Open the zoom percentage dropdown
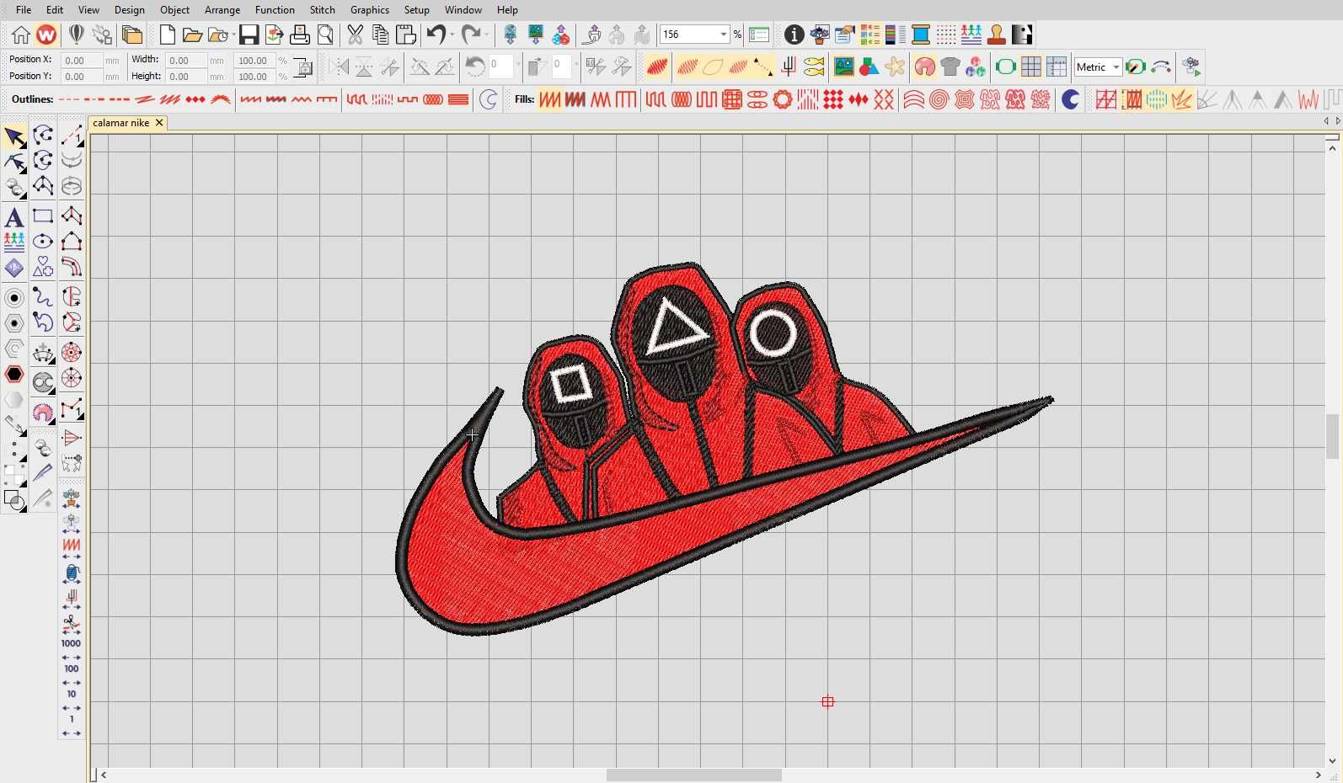The width and height of the screenshot is (1343, 783). (x=723, y=35)
